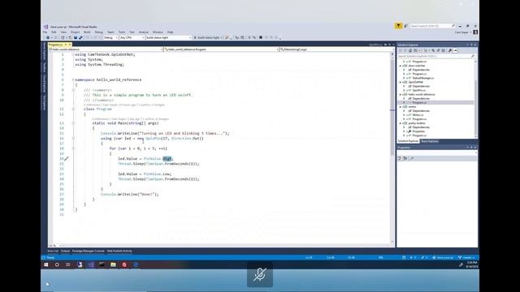
Task: Click the Solution Explorer Properties wrench icon
Action: (x=450, y=50)
